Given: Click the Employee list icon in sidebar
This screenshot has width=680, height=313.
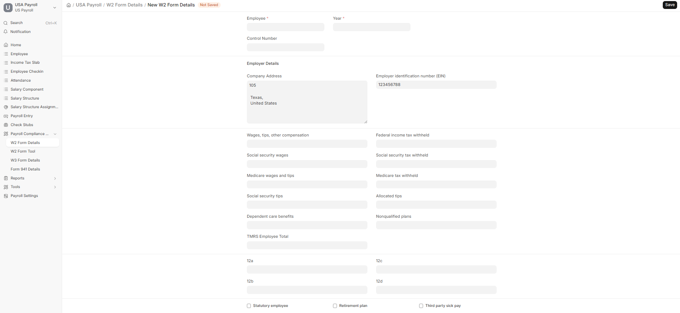Looking at the screenshot, I should pyautogui.click(x=6, y=54).
